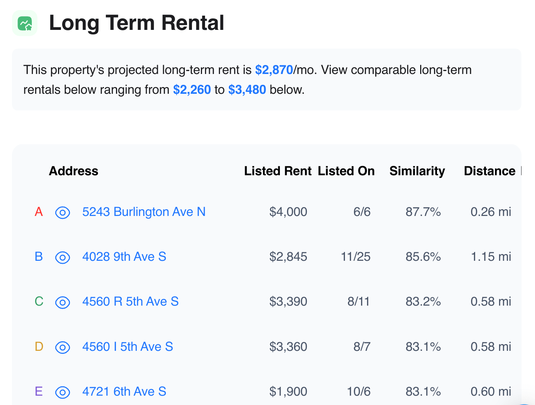Viewport: 535px width, 405px height.
Task: Click the orange letter D marker
Action: (x=39, y=347)
